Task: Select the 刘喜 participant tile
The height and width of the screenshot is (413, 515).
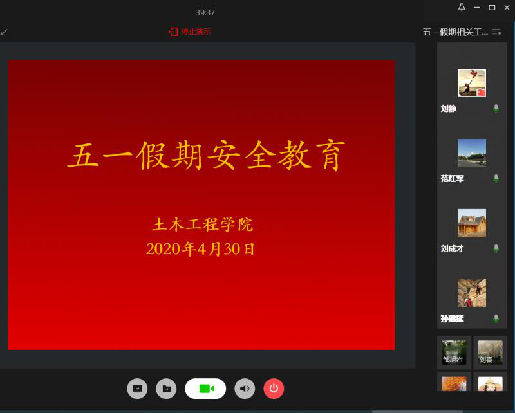Action: click(491, 353)
